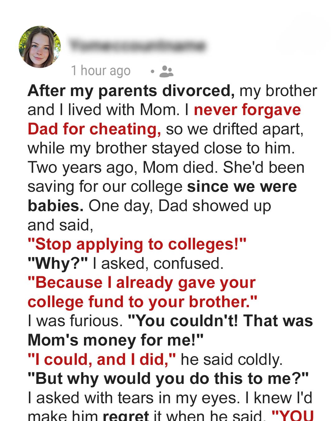Image resolution: width=336 pixels, height=421 pixels.
Task: Click the bold "Why?" quote
Action: pyautogui.click(x=58, y=264)
